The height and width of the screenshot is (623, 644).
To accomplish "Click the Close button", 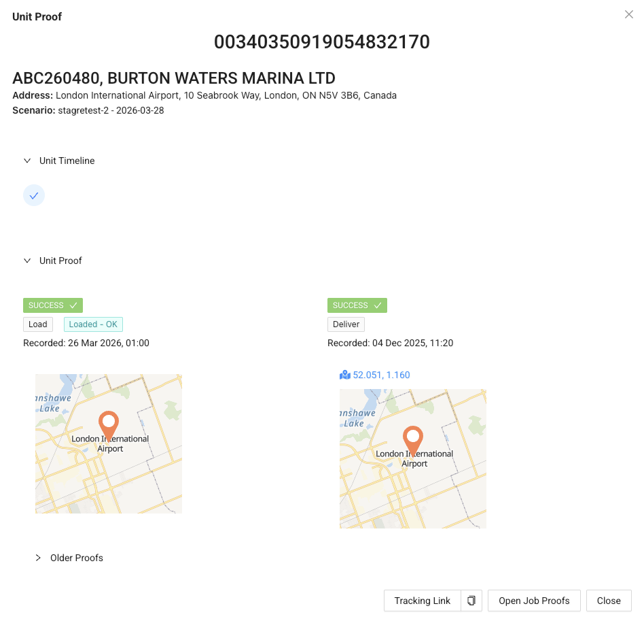I will click(x=609, y=601).
